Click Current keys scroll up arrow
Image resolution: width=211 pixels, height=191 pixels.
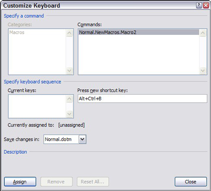point(69,99)
